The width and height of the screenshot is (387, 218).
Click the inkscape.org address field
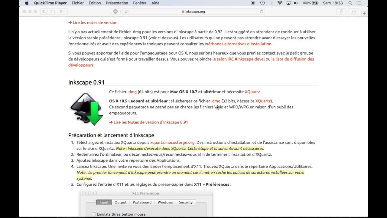pos(193,12)
